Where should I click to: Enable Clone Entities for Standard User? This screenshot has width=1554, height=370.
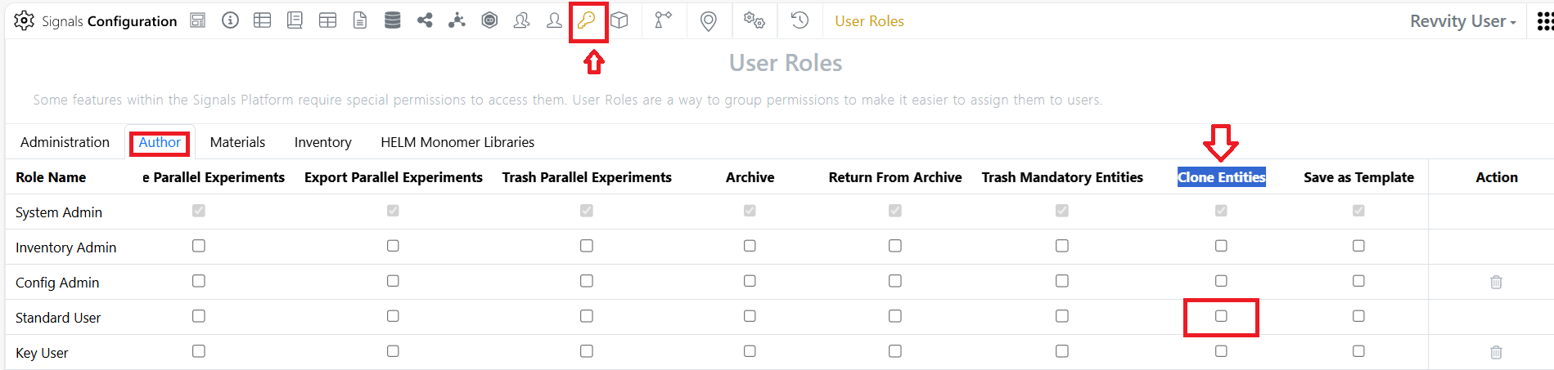click(x=1221, y=316)
